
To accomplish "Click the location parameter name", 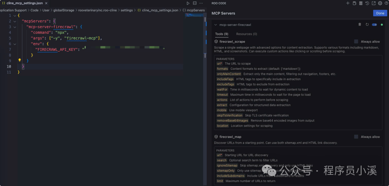I will (x=223, y=126).
